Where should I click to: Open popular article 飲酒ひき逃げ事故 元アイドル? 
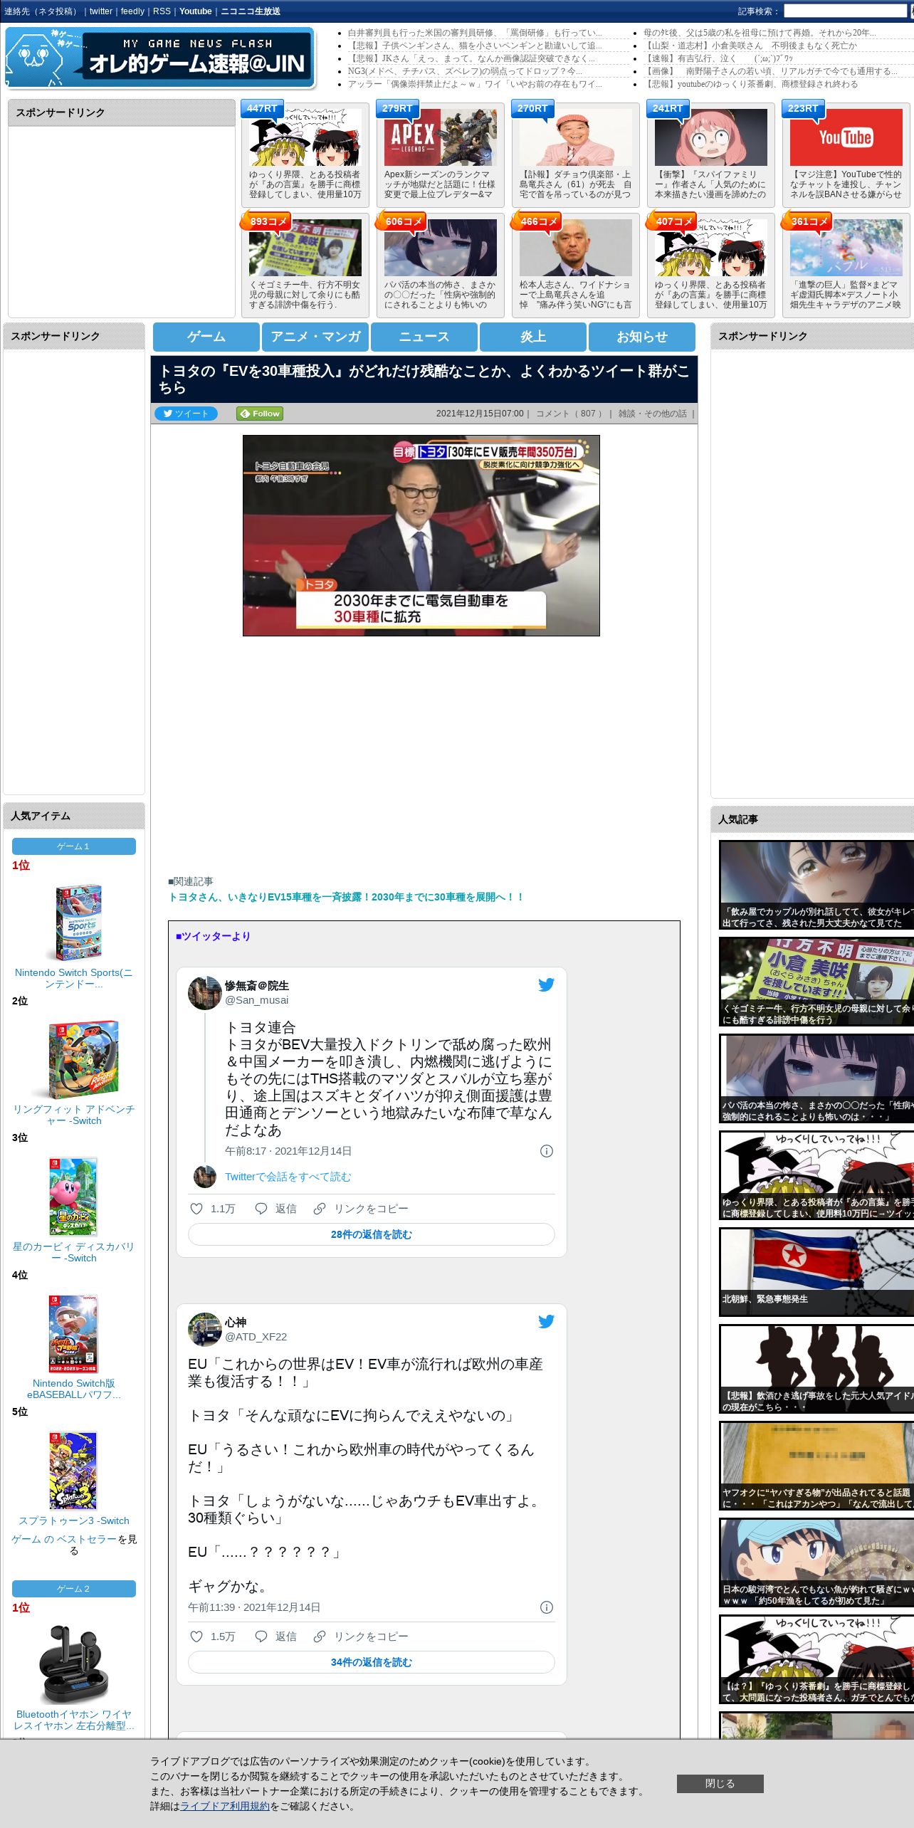[816, 1368]
